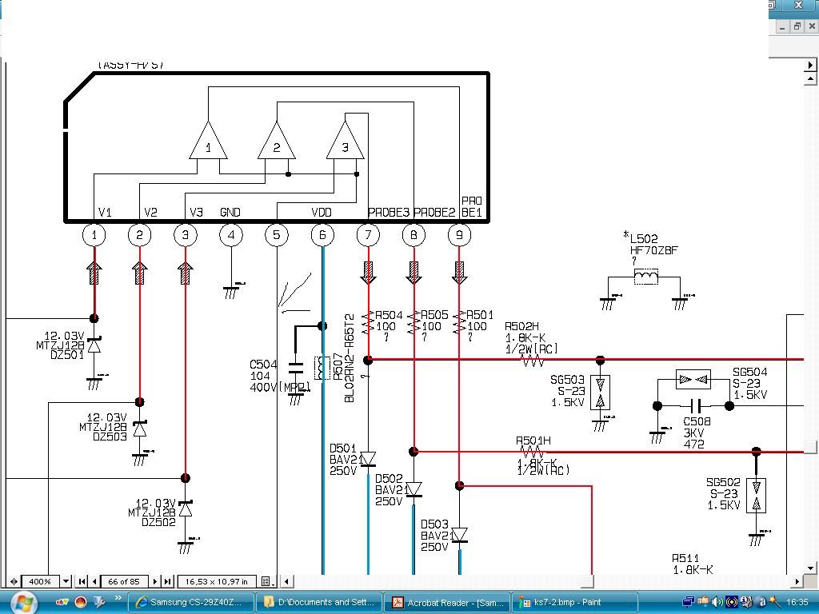Open the zoom level dropdown arrow
The height and width of the screenshot is (614, 819).
coord(66,581)
